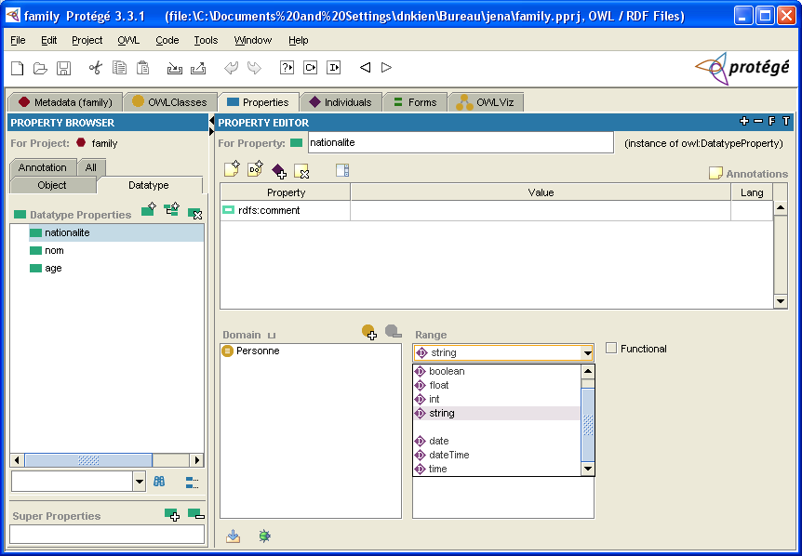Click the Paste clipboard icon
This screenshot has height=556, width=802.
pos(142,68)
